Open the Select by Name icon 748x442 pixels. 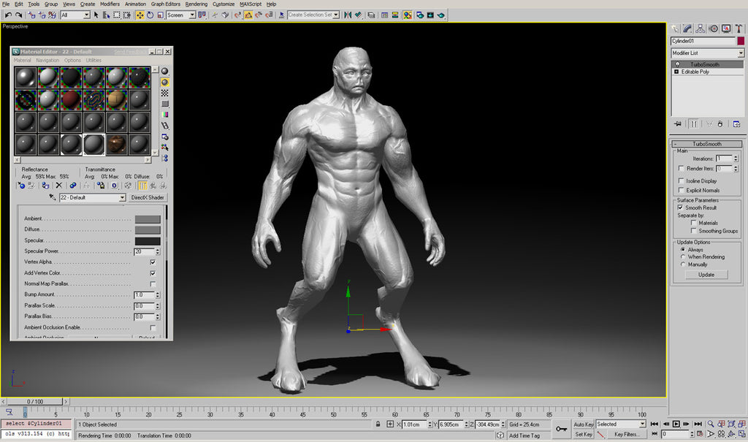(x=107, y=15)
